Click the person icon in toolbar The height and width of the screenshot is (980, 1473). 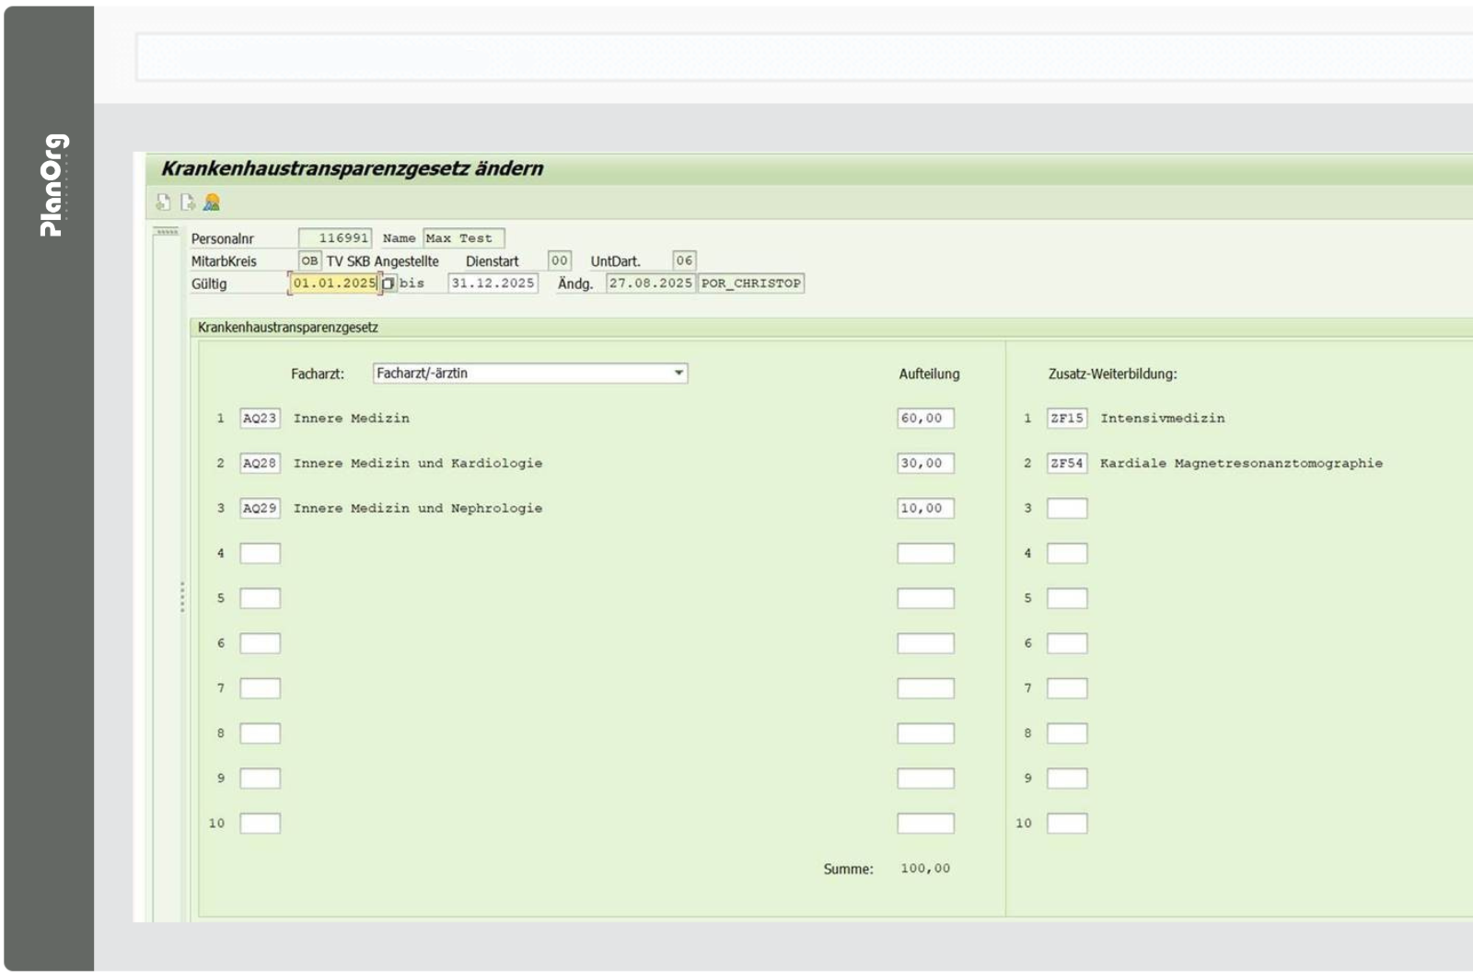point(212,202)
